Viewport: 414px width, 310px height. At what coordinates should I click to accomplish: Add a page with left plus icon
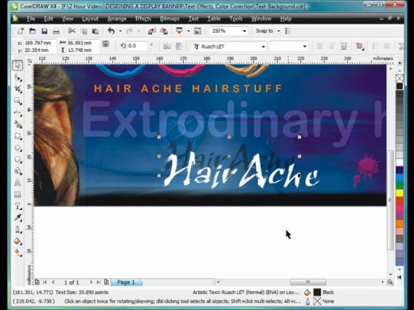pyautogui.click(x=37, y=282)
